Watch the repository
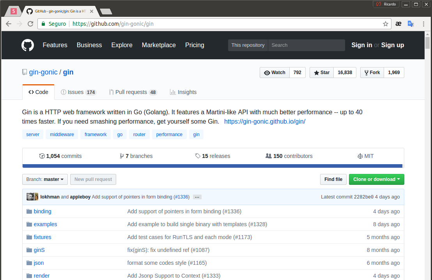The image size is (432, 280). point(275,73)
